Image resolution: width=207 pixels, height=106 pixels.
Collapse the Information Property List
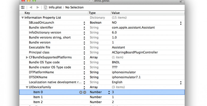pos(23,18)
